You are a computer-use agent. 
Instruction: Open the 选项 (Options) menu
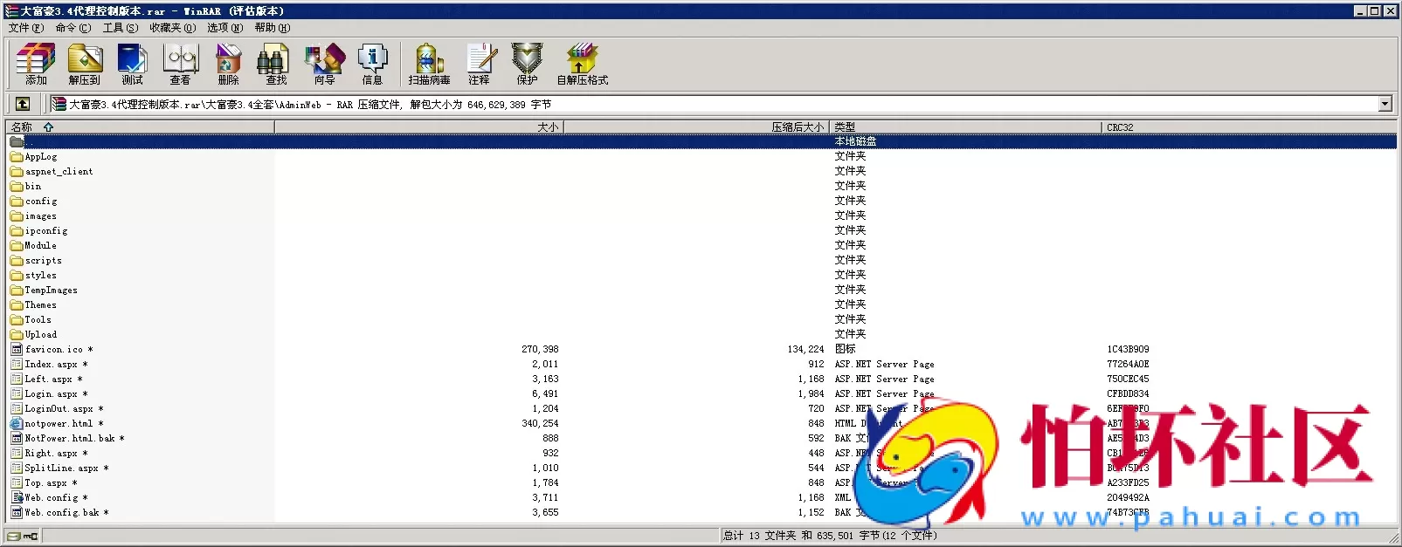(224, 28)
